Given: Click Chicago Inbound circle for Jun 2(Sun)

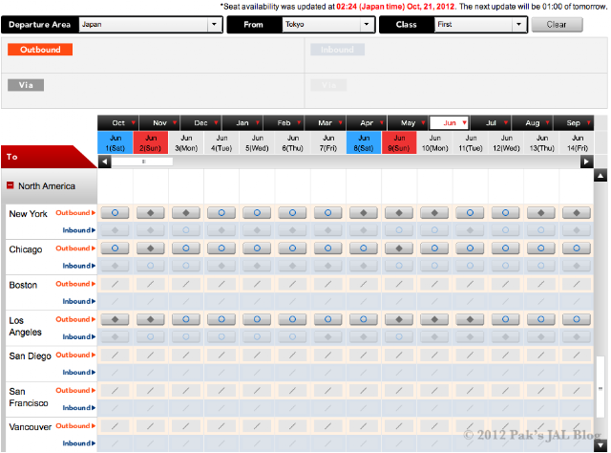Looking at the screenshot, I should (151, 266).
